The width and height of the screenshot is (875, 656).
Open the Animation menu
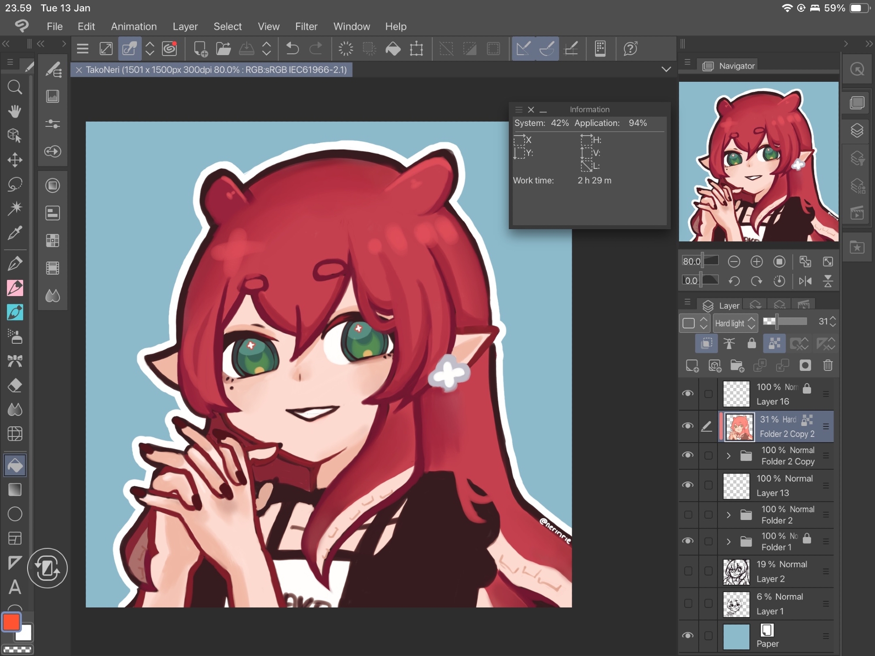point(133,27)
